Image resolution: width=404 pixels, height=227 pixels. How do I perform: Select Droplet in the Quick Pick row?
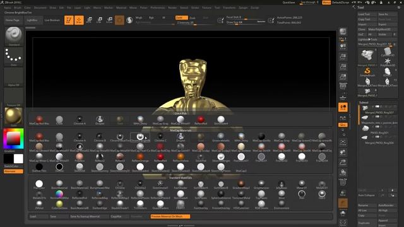coord(100,120)
